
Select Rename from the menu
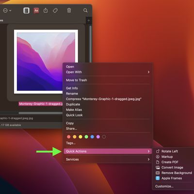tap(108, 94)
